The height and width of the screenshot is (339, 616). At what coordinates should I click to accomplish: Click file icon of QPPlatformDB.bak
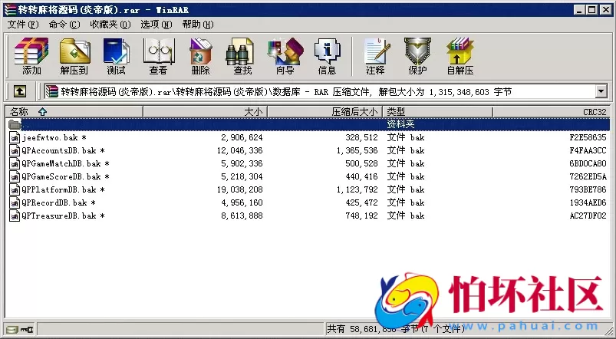(x=15, y=189)
